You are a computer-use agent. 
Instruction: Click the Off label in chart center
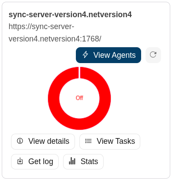tap(79, 98)
